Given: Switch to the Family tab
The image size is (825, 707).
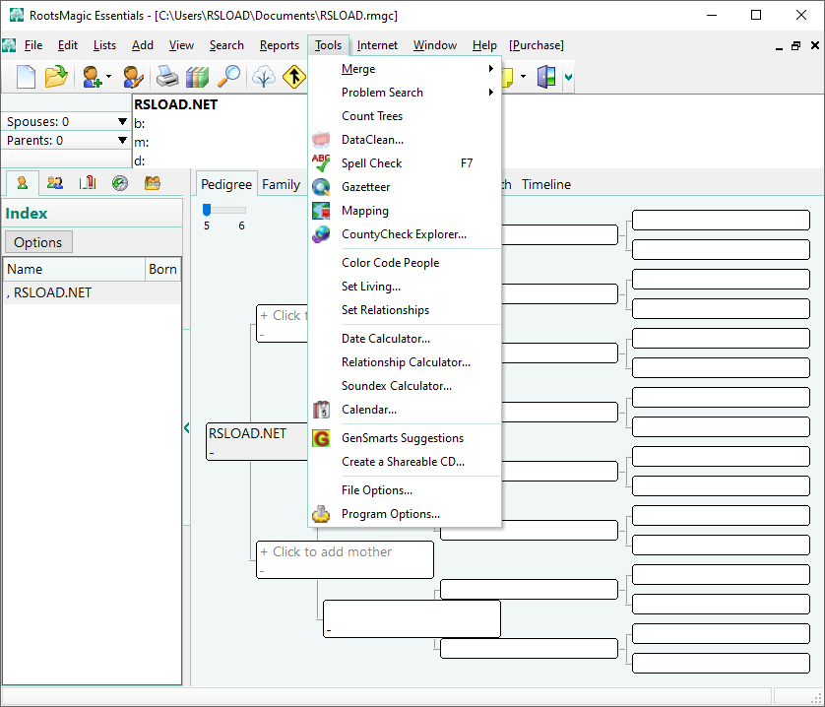Looking at the screenshot, I should click(281, 184).
